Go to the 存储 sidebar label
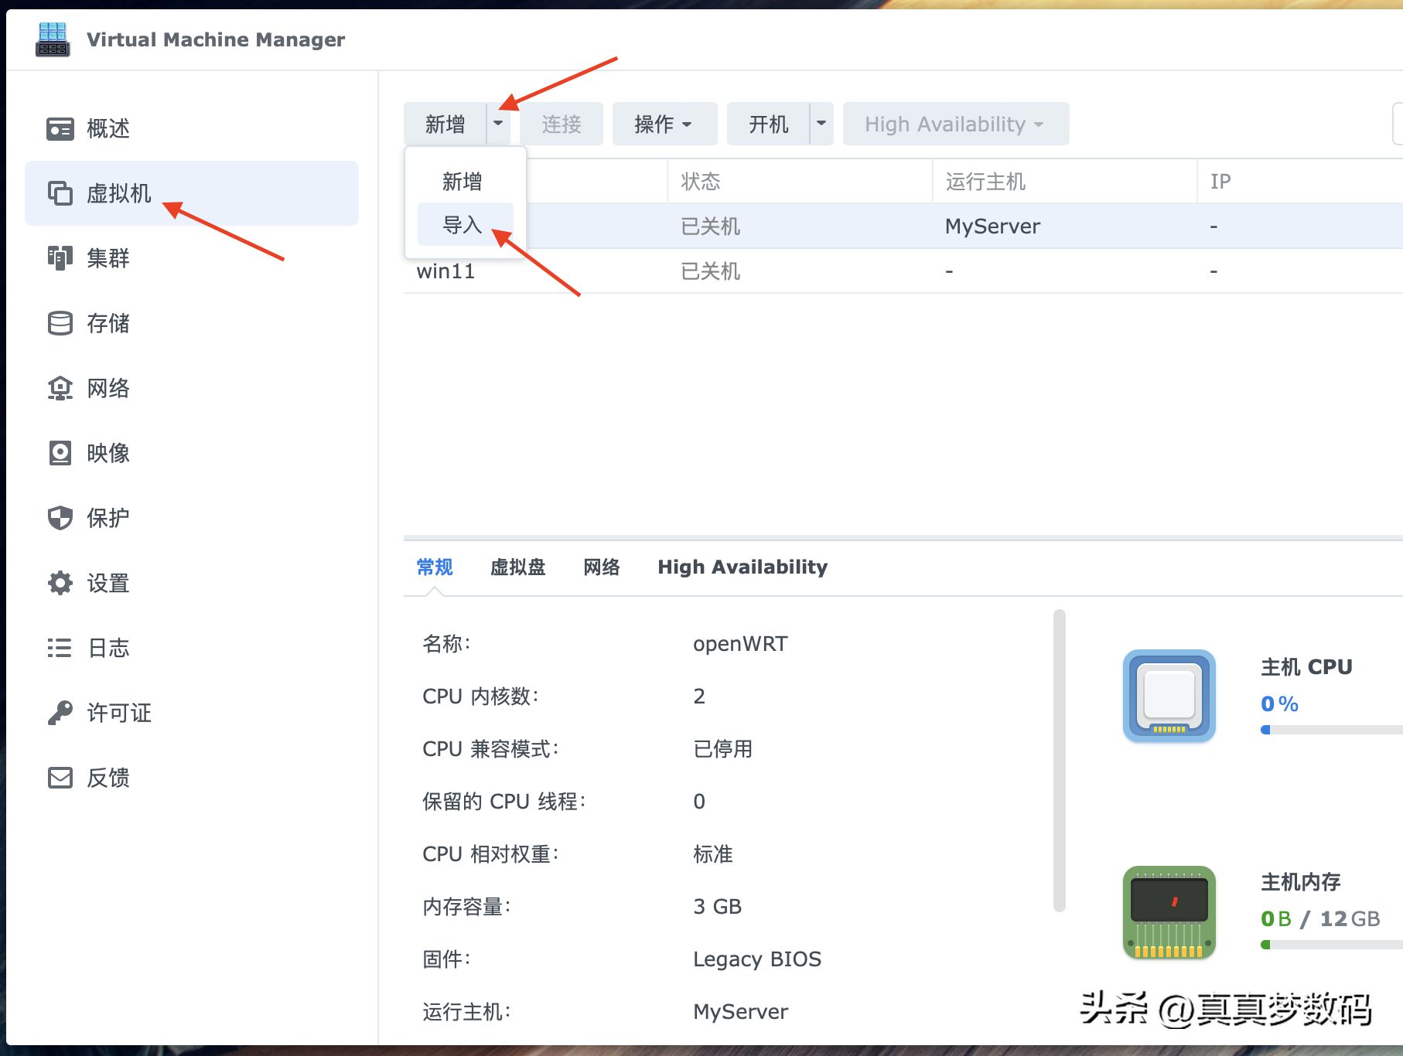1403x1056 pixels. click(108, 323)
